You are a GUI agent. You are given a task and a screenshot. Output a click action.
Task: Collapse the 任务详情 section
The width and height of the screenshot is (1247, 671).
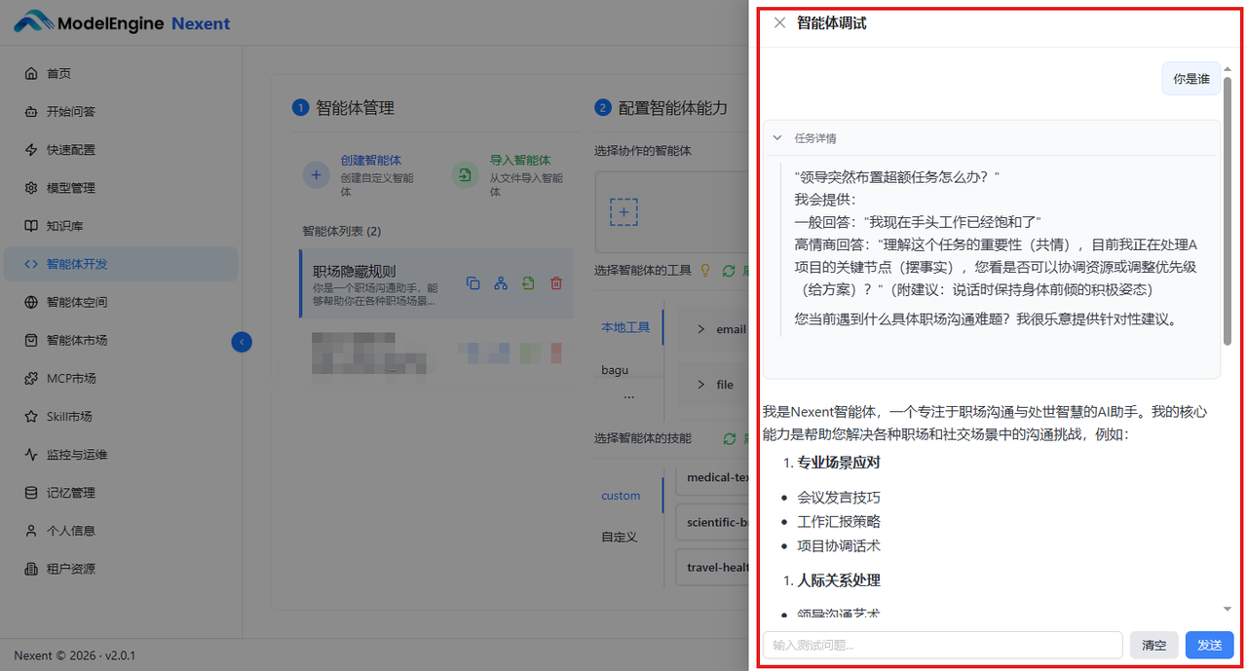(776, 137)
